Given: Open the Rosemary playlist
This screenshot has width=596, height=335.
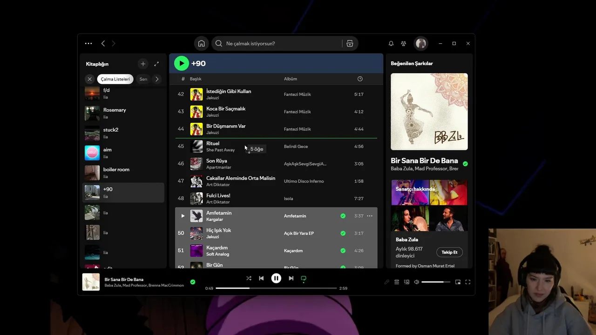Looking at the screenshot, I should (x=123, y=113).
